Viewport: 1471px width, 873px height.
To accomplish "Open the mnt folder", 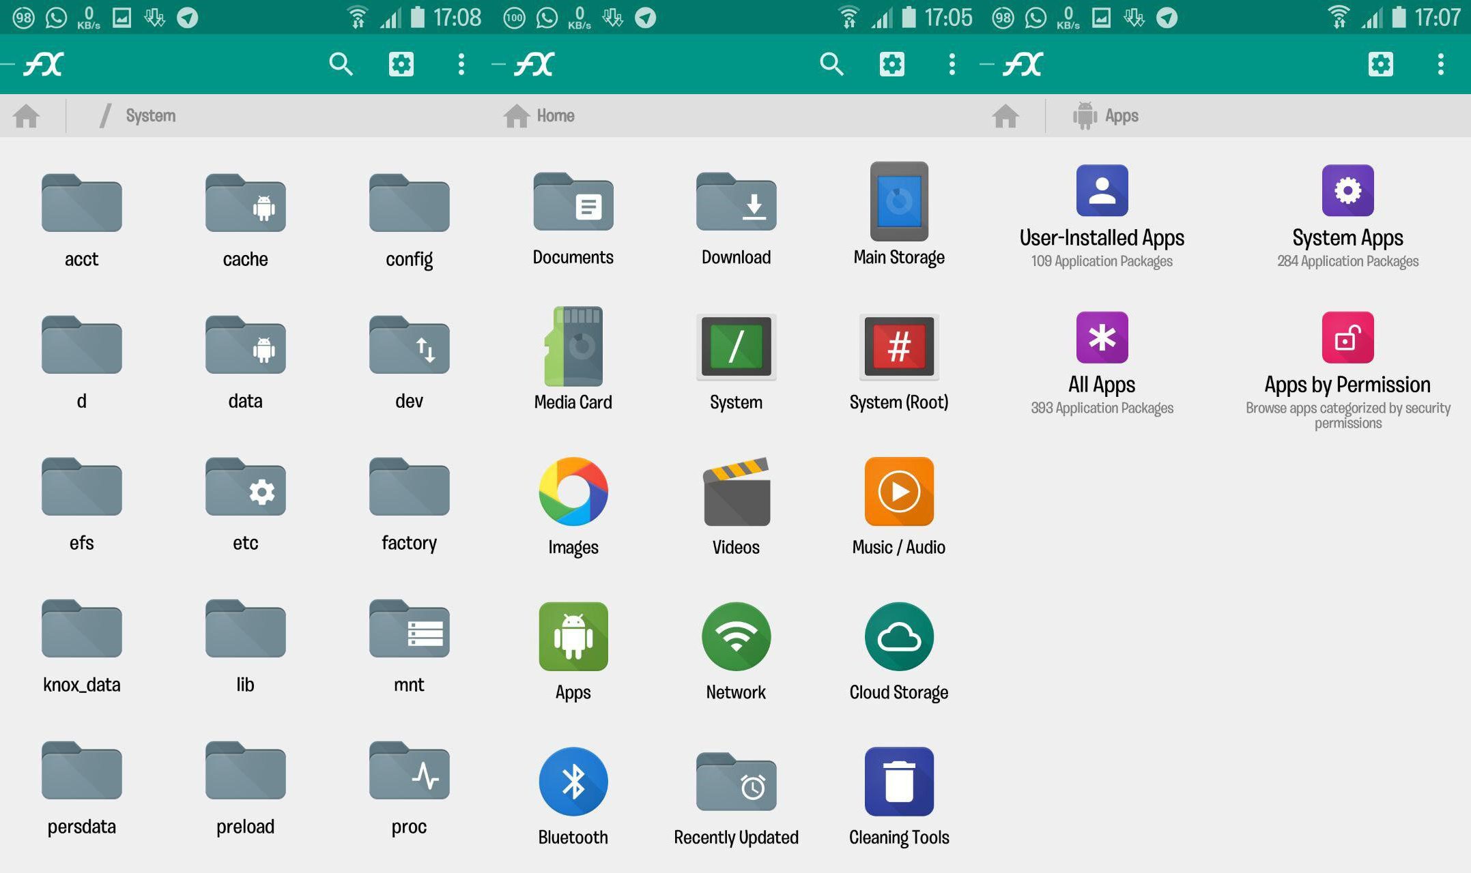I will click(409, 629).
